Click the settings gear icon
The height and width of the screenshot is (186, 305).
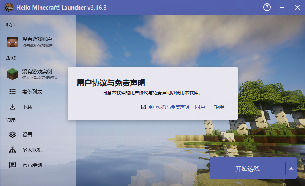coord(13,135)
